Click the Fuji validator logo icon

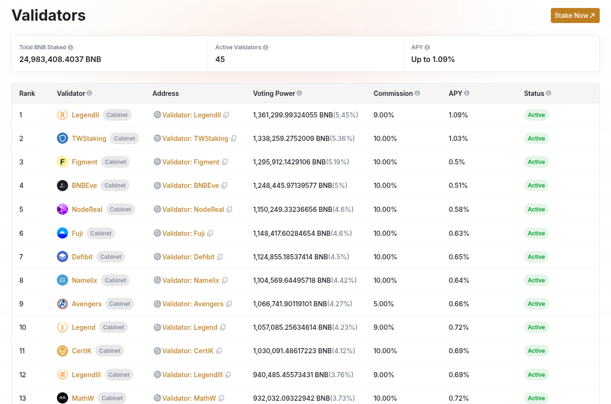(63, 233)
